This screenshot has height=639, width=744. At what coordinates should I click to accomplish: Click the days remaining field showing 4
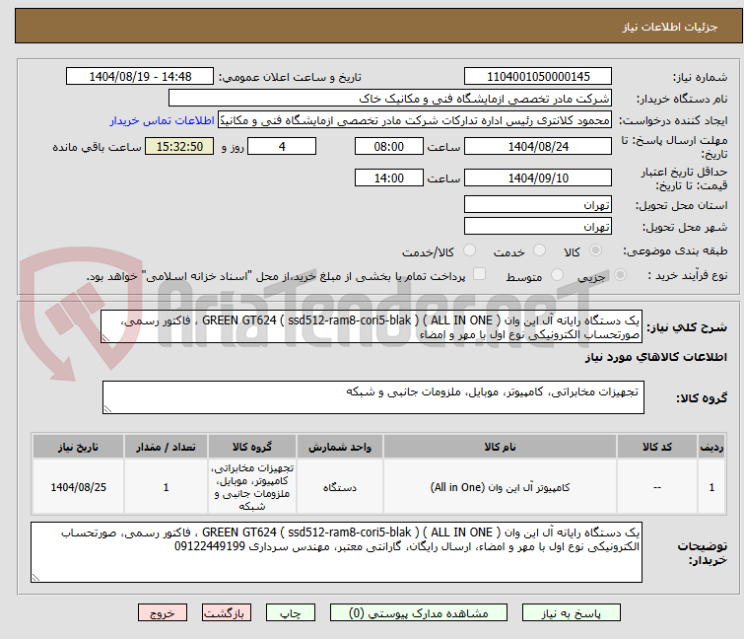pyautogui.click(x=282, y=146)
